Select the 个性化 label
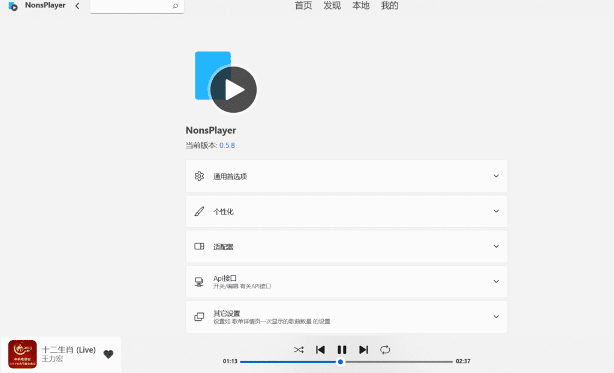The image size is (614, 373). (223, 212)
